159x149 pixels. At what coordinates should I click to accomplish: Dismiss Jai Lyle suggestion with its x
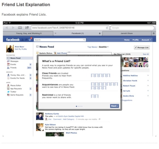[148, 91]
